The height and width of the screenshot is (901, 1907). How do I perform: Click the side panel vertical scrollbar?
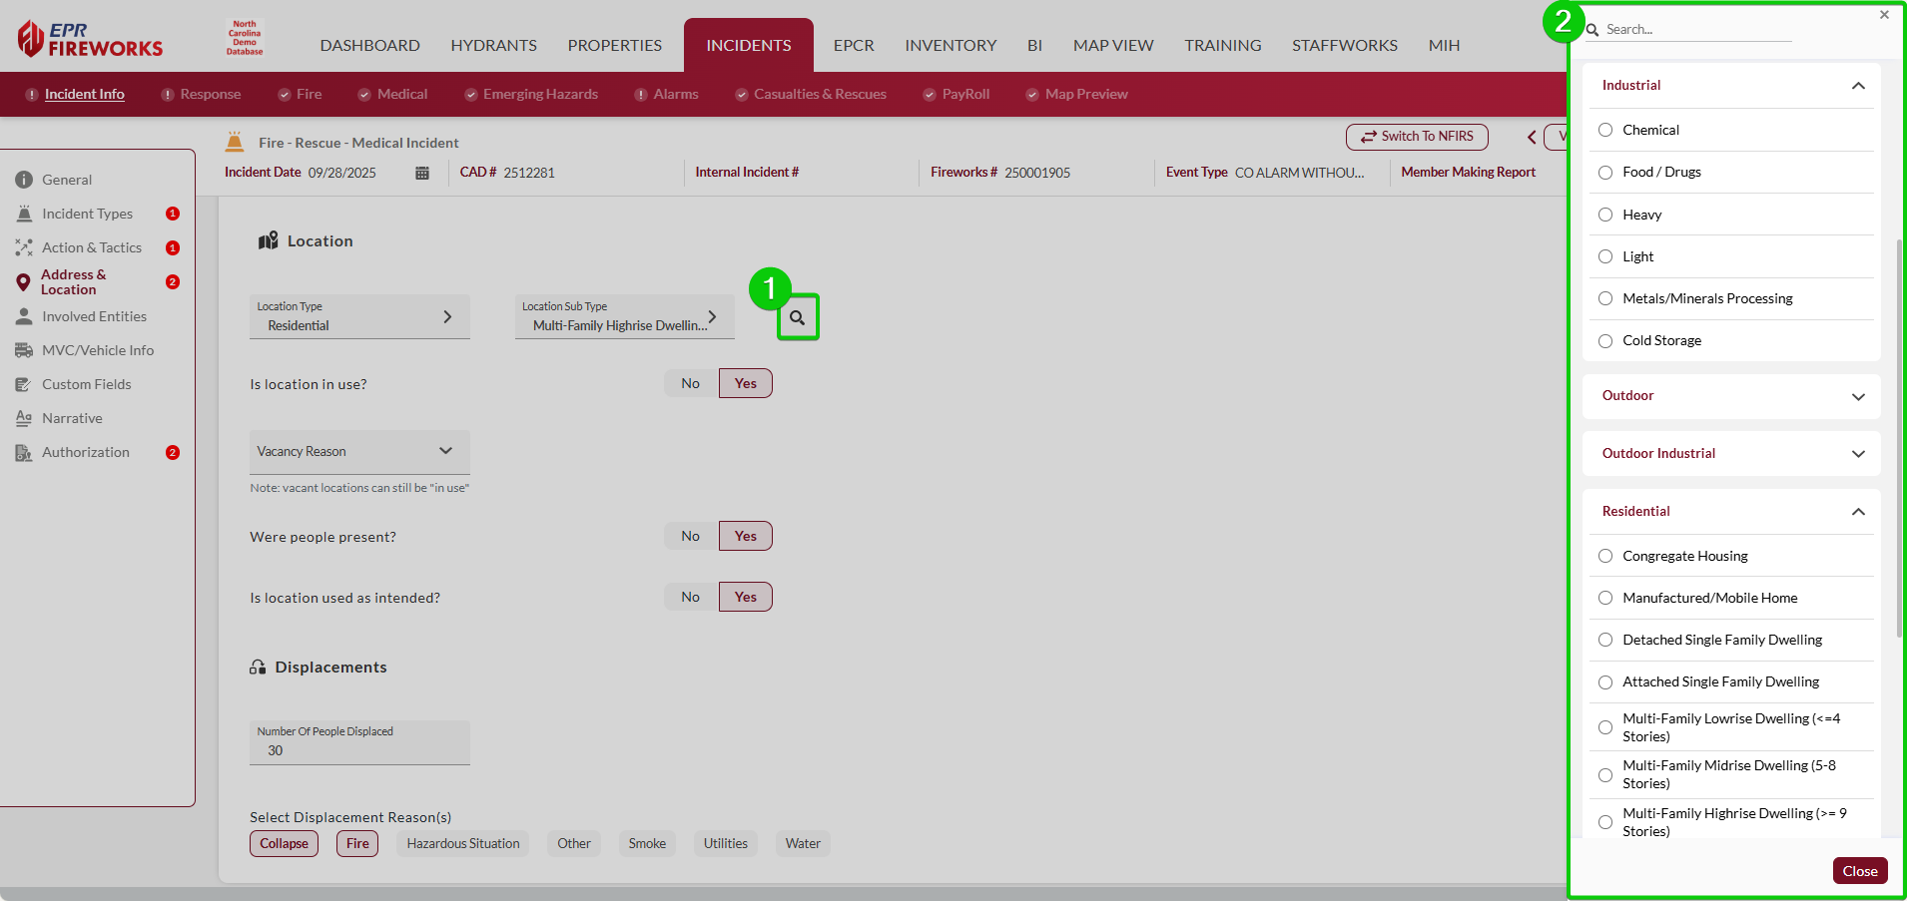tap(1899, 439)
